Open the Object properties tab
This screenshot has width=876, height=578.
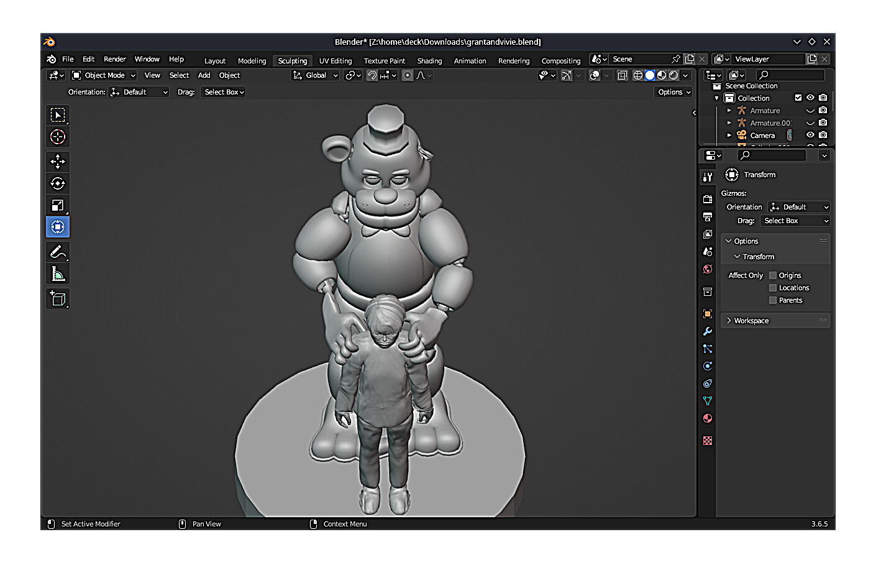[x=708, y=314]
